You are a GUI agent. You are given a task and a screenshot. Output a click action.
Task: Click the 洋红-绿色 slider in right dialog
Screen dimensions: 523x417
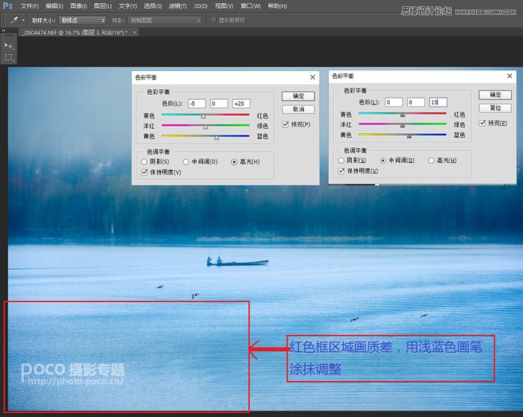pyautogui.click(x=402, y=124)
